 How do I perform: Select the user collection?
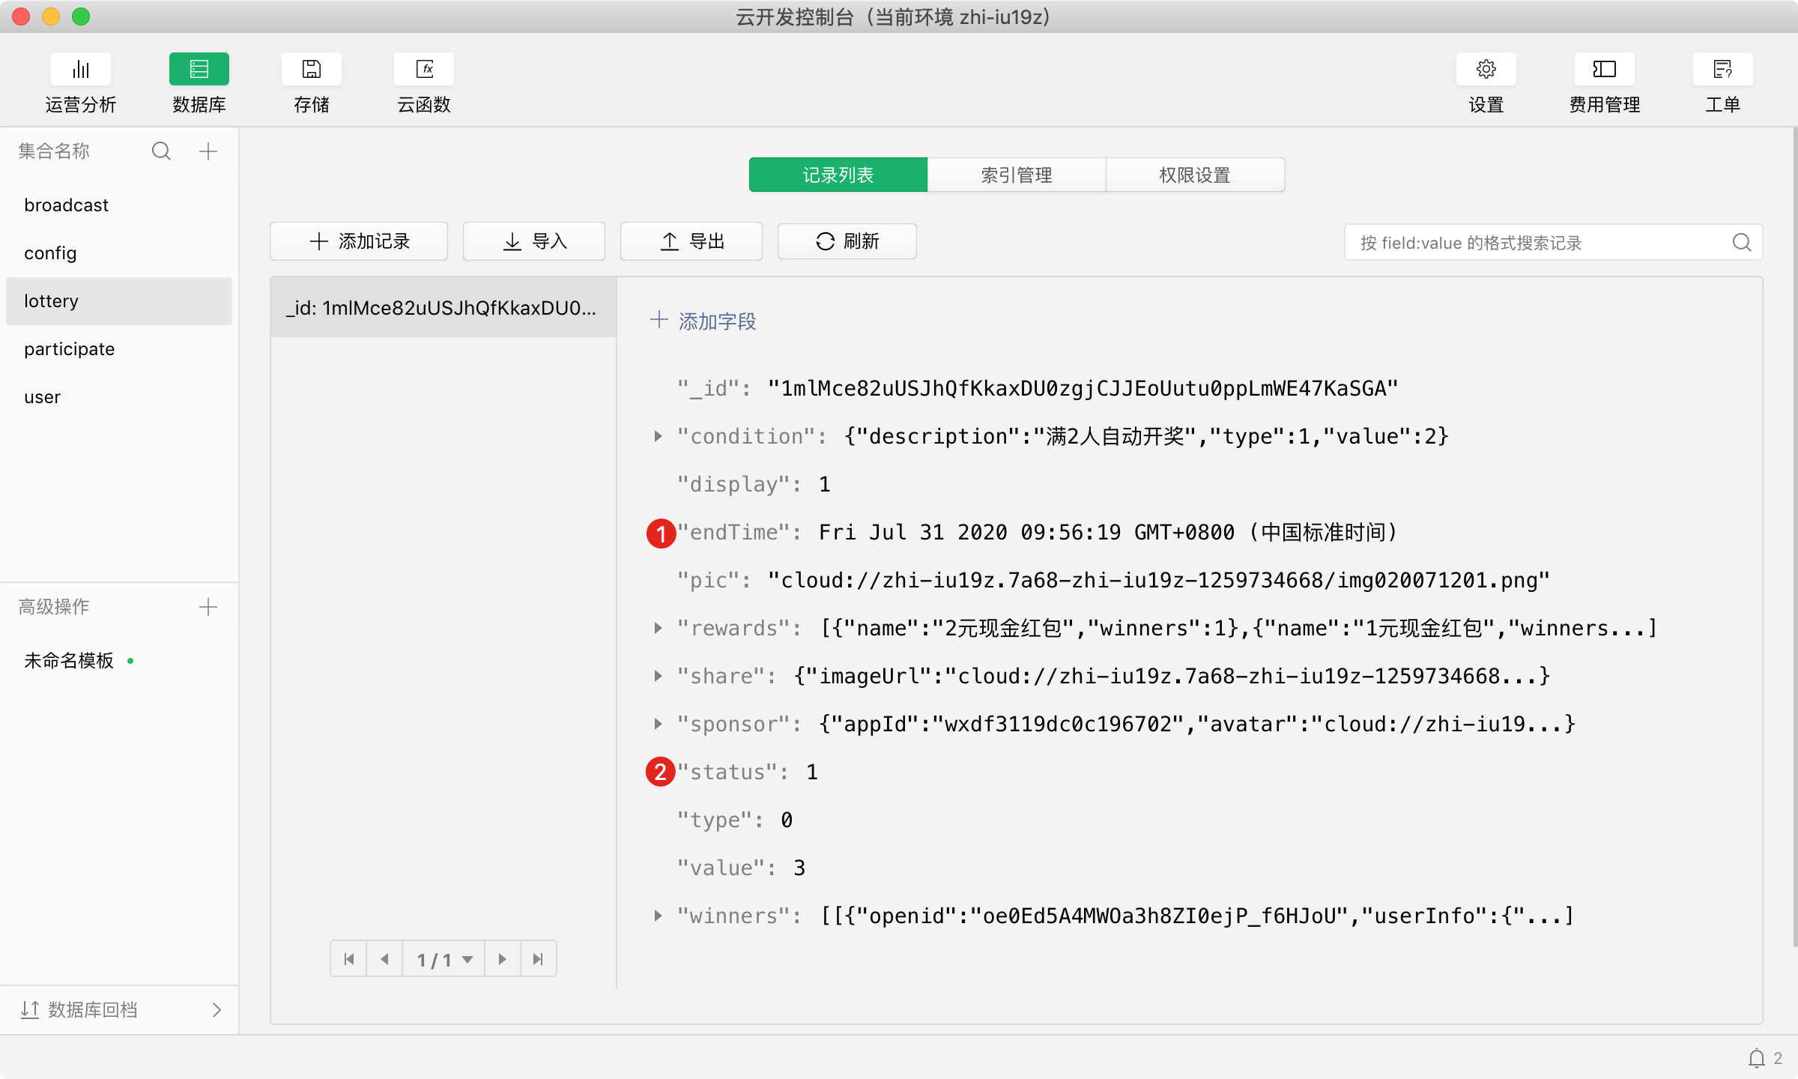click(119, 397)
